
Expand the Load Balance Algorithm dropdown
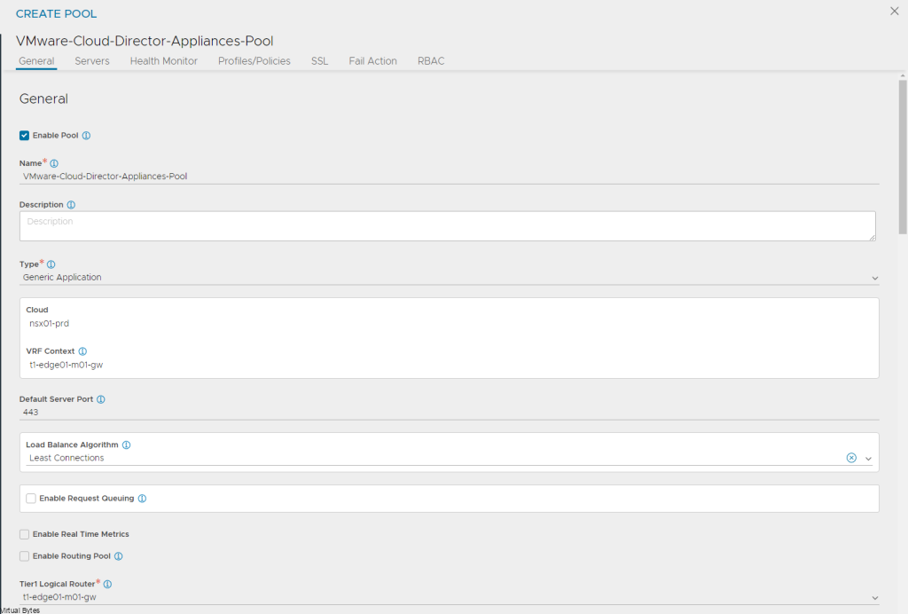868,458
